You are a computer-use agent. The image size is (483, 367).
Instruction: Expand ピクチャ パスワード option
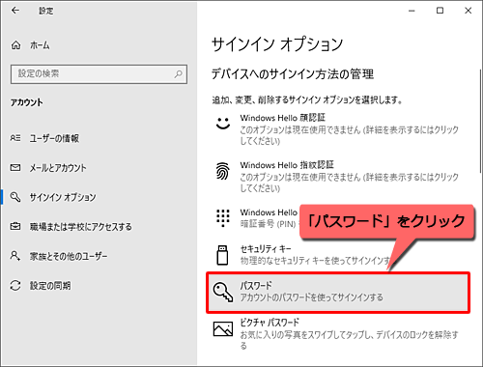tap(338, 334)
